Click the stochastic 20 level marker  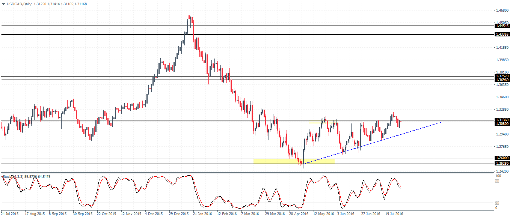tap(496, 203)
